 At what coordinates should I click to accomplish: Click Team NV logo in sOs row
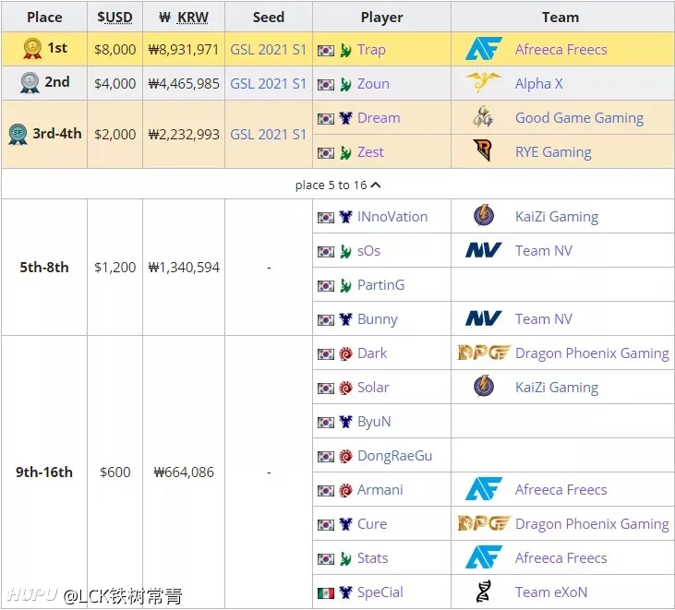pos(484,250)
